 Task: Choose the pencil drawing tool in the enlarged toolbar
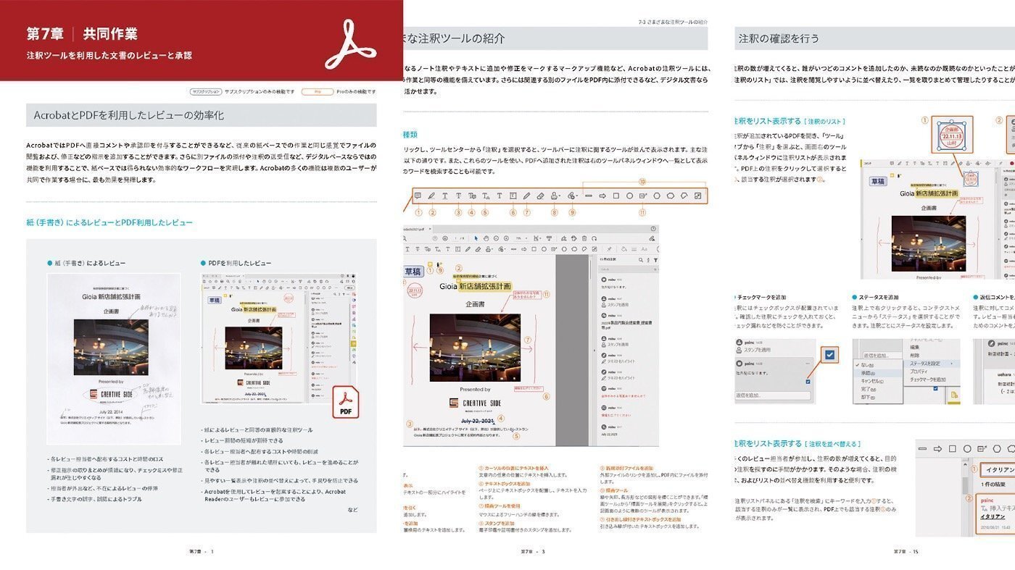527,196
